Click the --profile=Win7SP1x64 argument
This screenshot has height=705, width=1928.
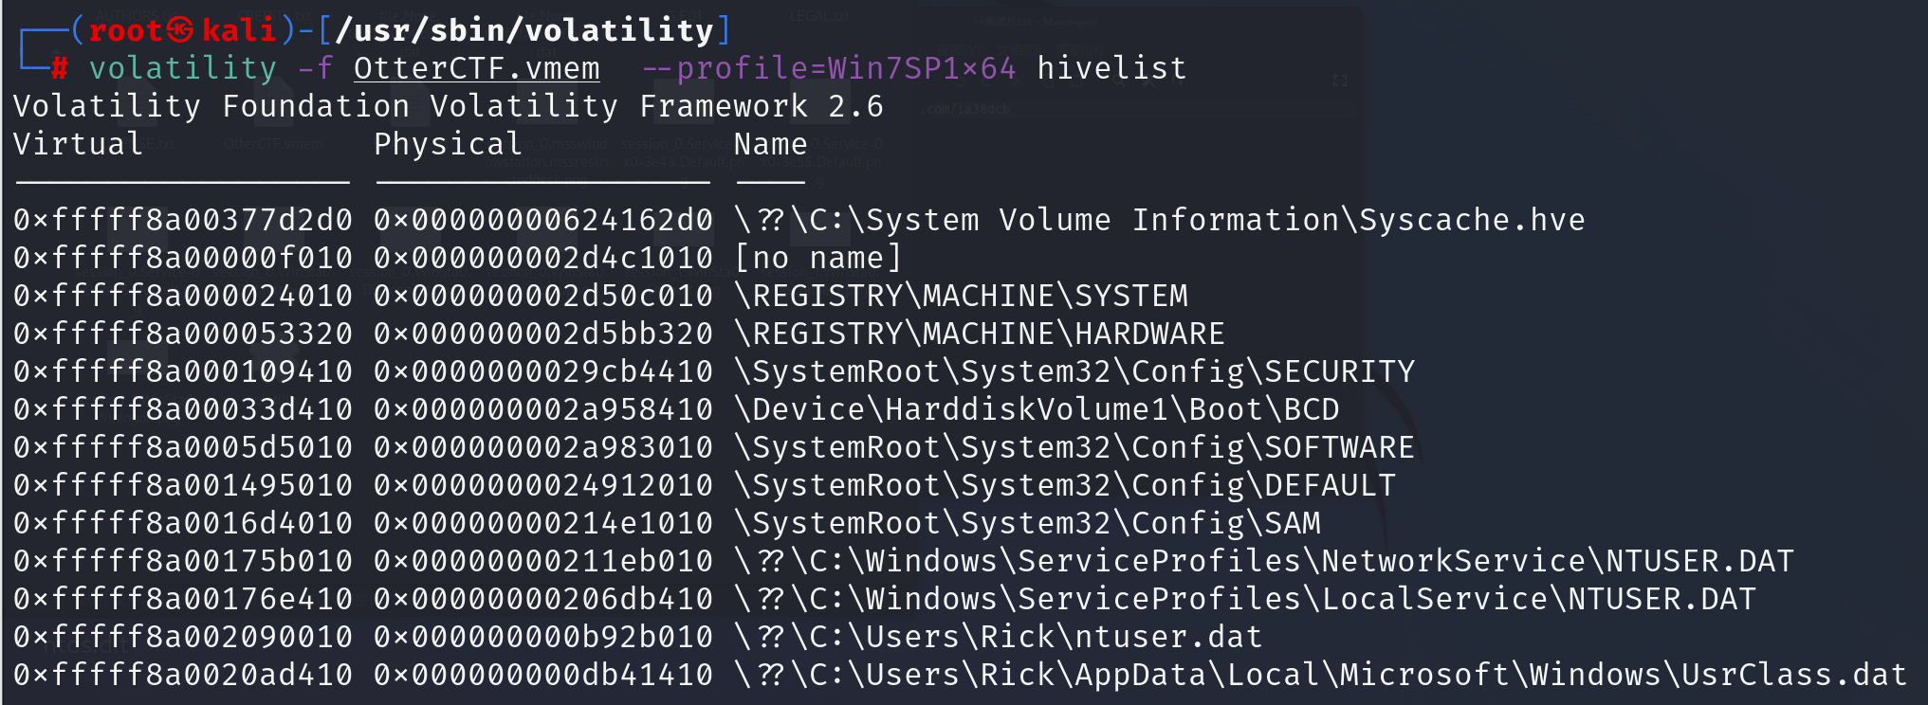[x=828, y=68]
